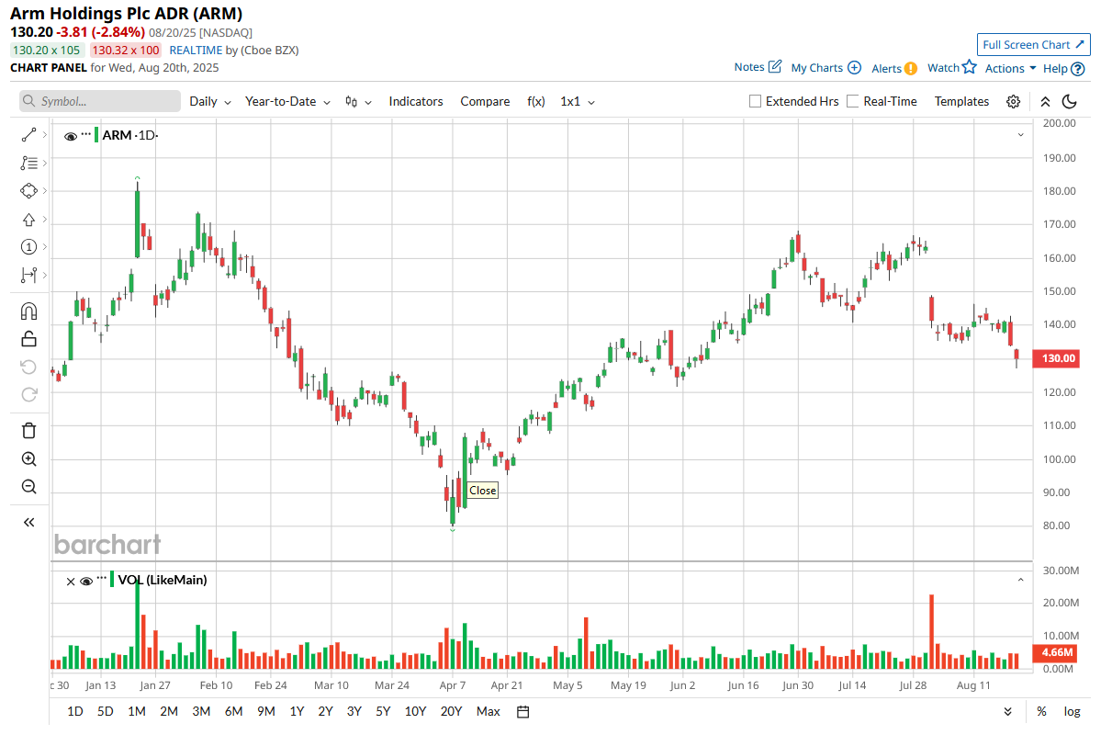Open VOL indicator more options dots
This screenshot has width=1112, height=735.
pos(101,578)
